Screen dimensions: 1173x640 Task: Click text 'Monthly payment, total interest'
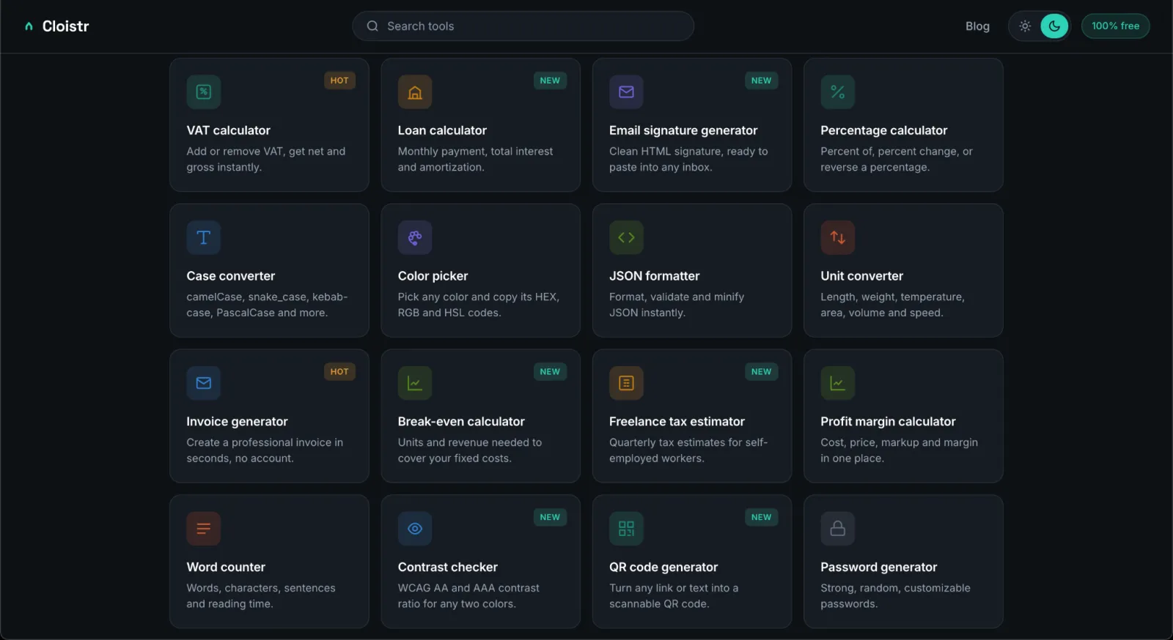pyautogui.click(x=475, y=152)
